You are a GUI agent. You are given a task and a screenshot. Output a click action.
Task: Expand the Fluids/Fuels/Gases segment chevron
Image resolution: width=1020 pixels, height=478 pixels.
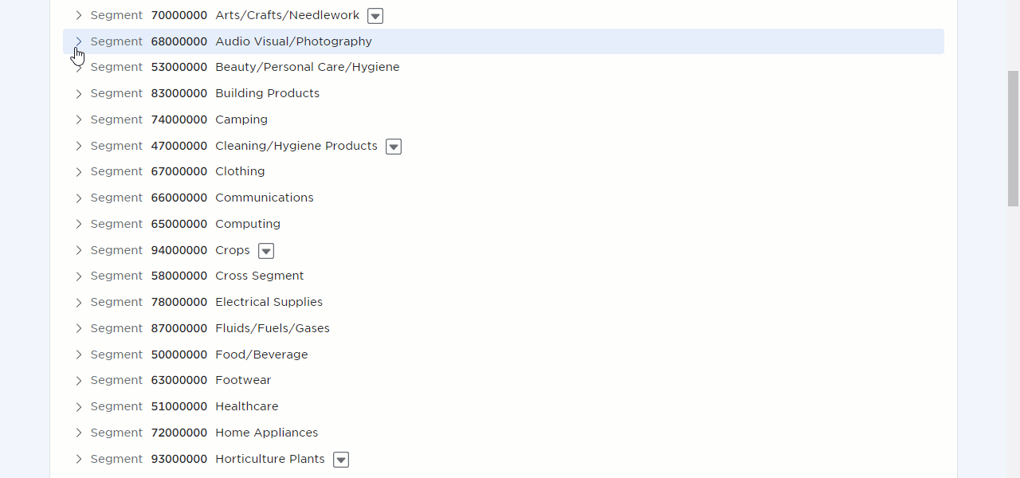78,328
